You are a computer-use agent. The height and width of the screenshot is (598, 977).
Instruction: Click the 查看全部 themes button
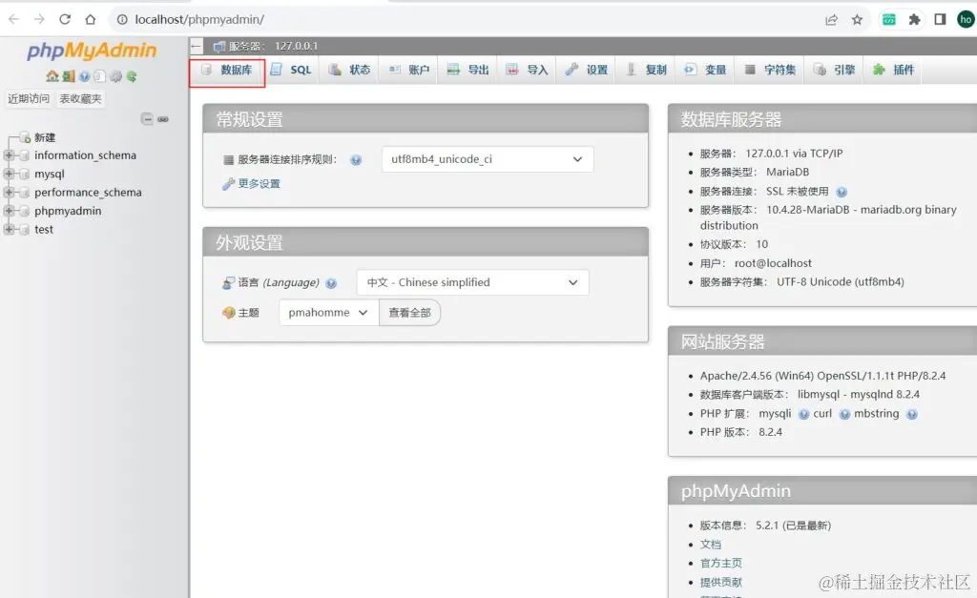click(x=409, y=313)
